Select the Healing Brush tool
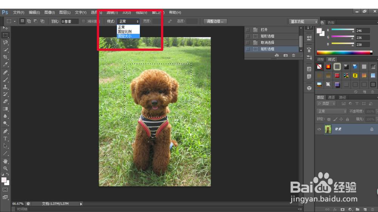 5,72
